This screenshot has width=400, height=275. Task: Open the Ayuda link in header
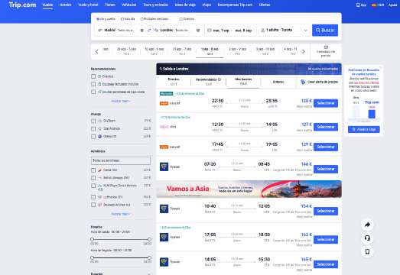[x=392, y=5]
